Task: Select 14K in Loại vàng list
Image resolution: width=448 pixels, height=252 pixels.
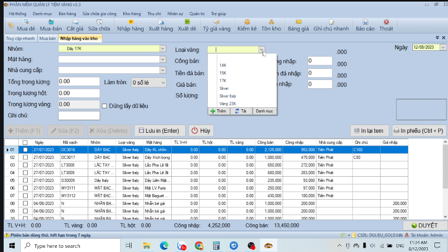Action: click(x=223, y=65)
